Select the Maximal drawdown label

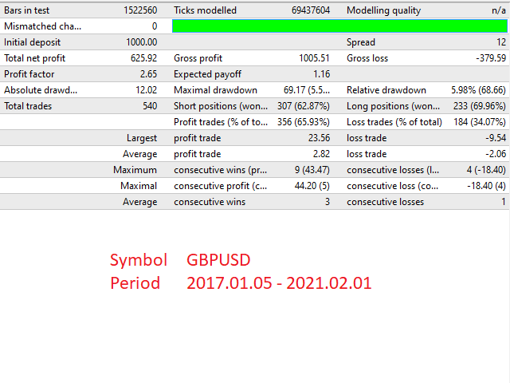point(215,90)
